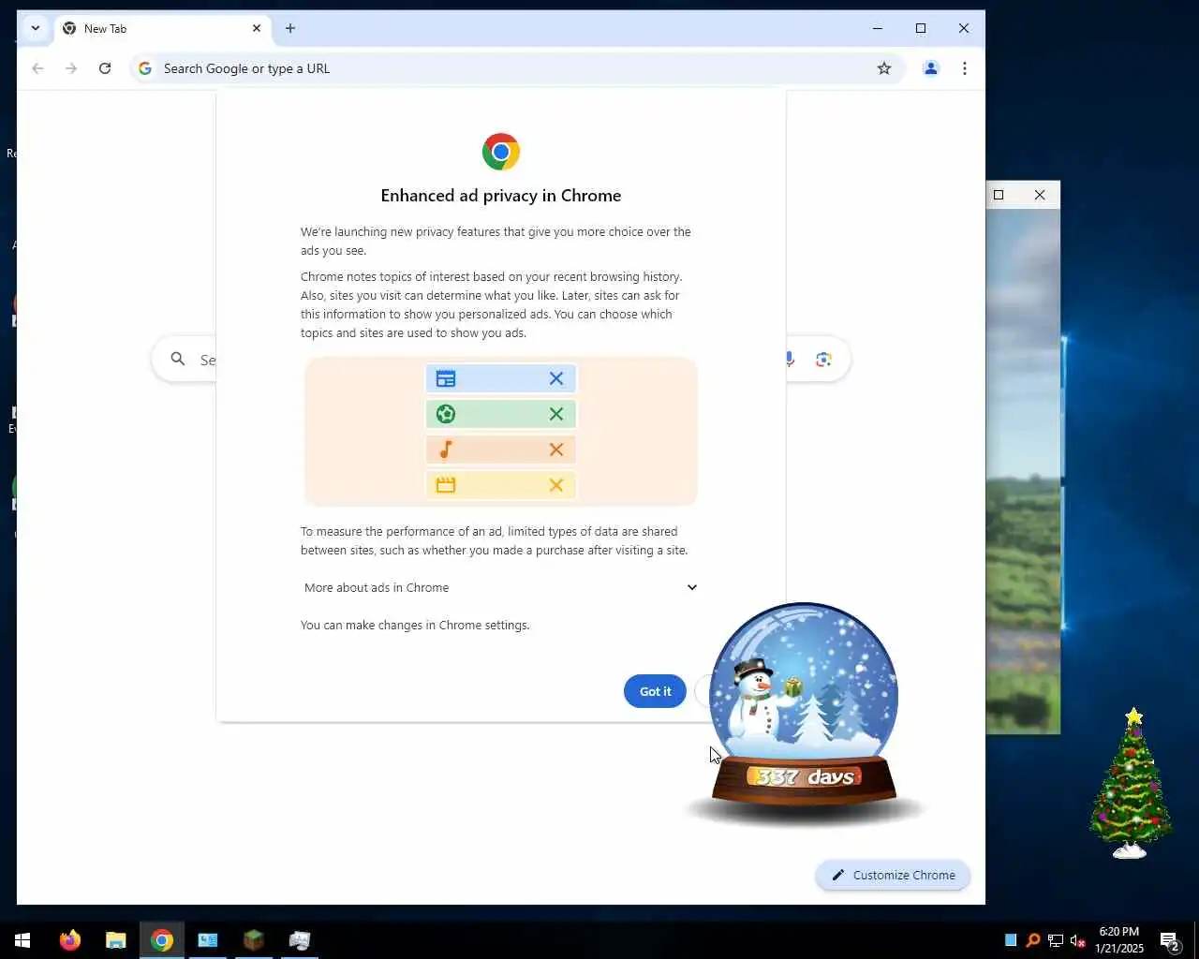Close the background window behind Chrome

pyautogui.click(x=1040, y=195)
